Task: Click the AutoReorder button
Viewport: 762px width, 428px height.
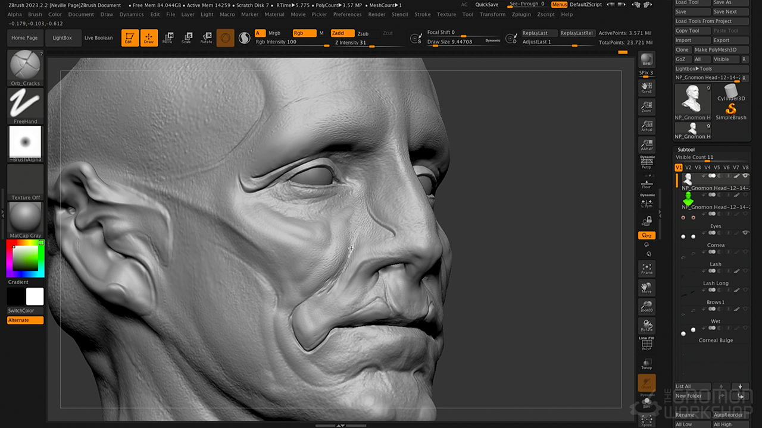Action: (728, 415)
